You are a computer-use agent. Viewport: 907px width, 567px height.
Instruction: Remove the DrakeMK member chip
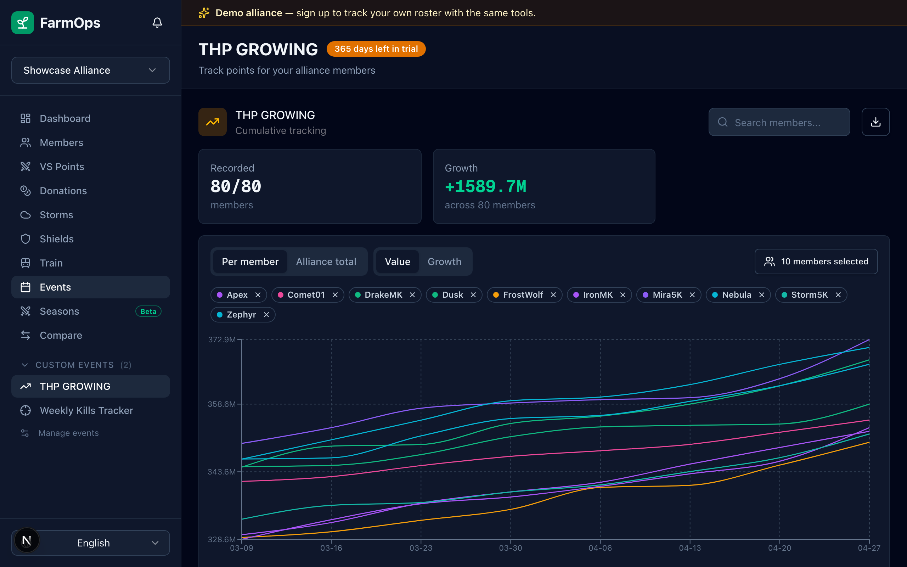[x=412, y=295]
